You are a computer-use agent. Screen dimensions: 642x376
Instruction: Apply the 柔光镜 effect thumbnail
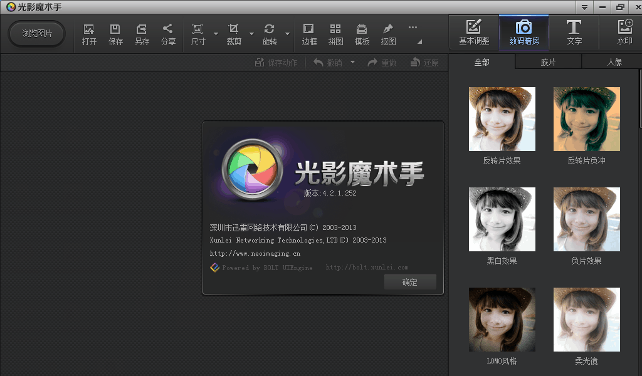pyautogui.click(x=587, y=320)
